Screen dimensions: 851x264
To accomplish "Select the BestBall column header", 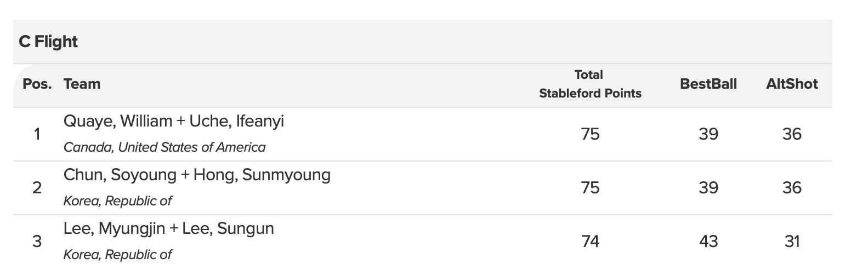I will pyautogui.click(x=708, y=84).
